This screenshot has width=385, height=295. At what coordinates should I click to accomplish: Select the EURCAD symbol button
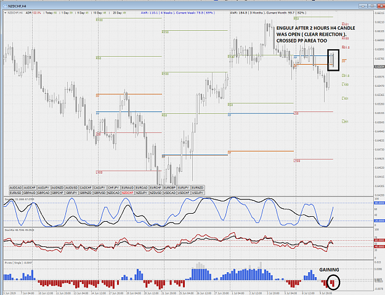tap(142, 187)
